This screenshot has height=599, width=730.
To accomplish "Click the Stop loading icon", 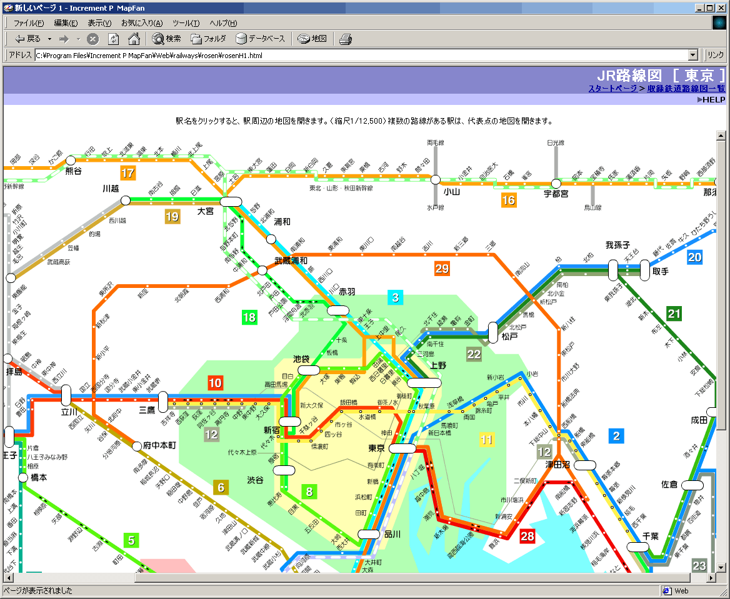I will click(92, 39).
